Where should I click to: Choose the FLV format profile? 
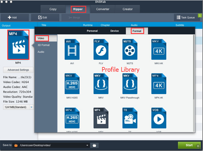click(x=101, y=49)
